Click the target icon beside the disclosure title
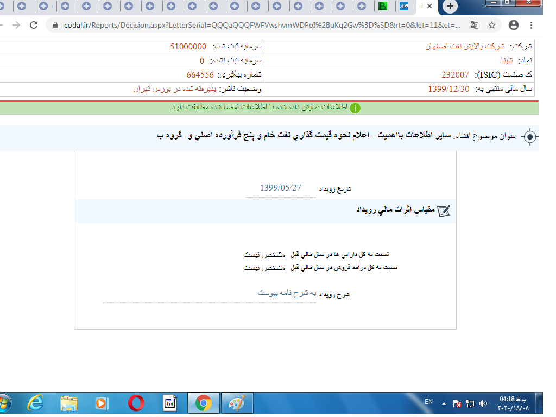Viewport: 556px width, 417px height. pyautogui.click(x=530, y=136)
